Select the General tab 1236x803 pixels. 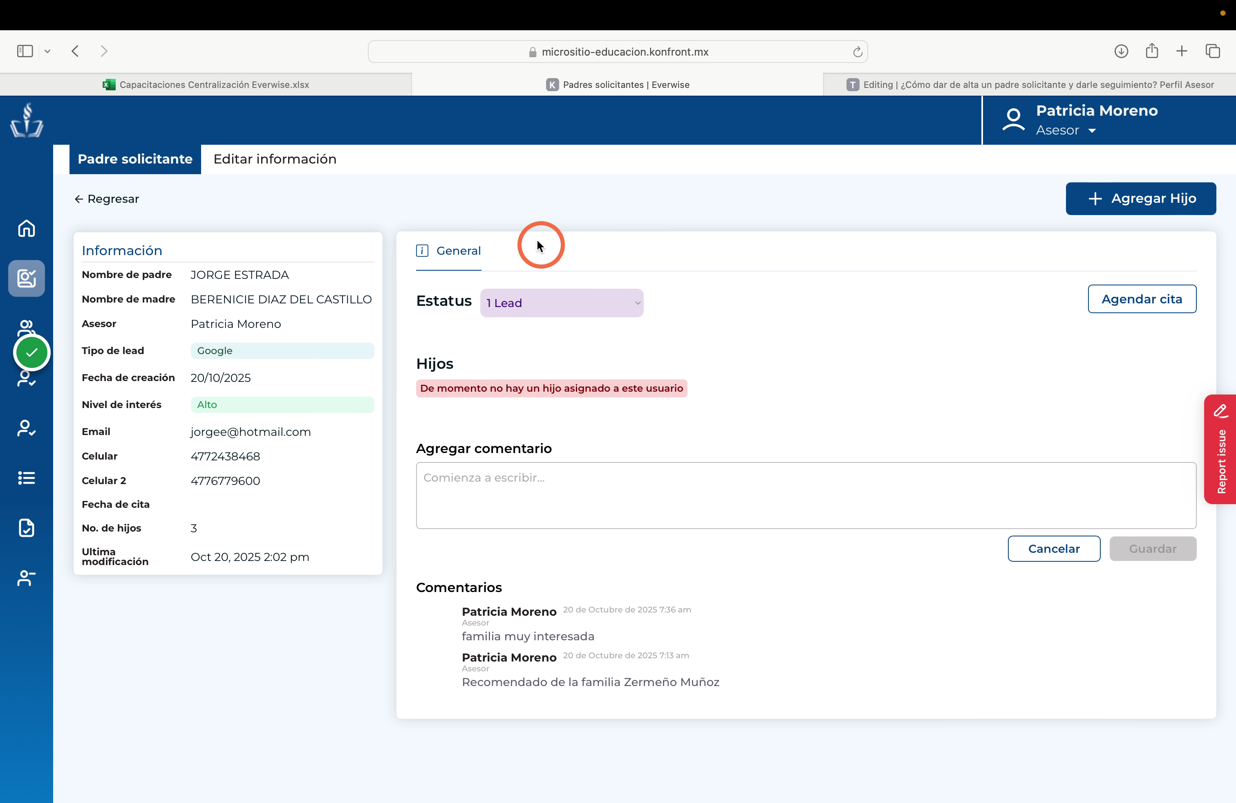point(448,251)
